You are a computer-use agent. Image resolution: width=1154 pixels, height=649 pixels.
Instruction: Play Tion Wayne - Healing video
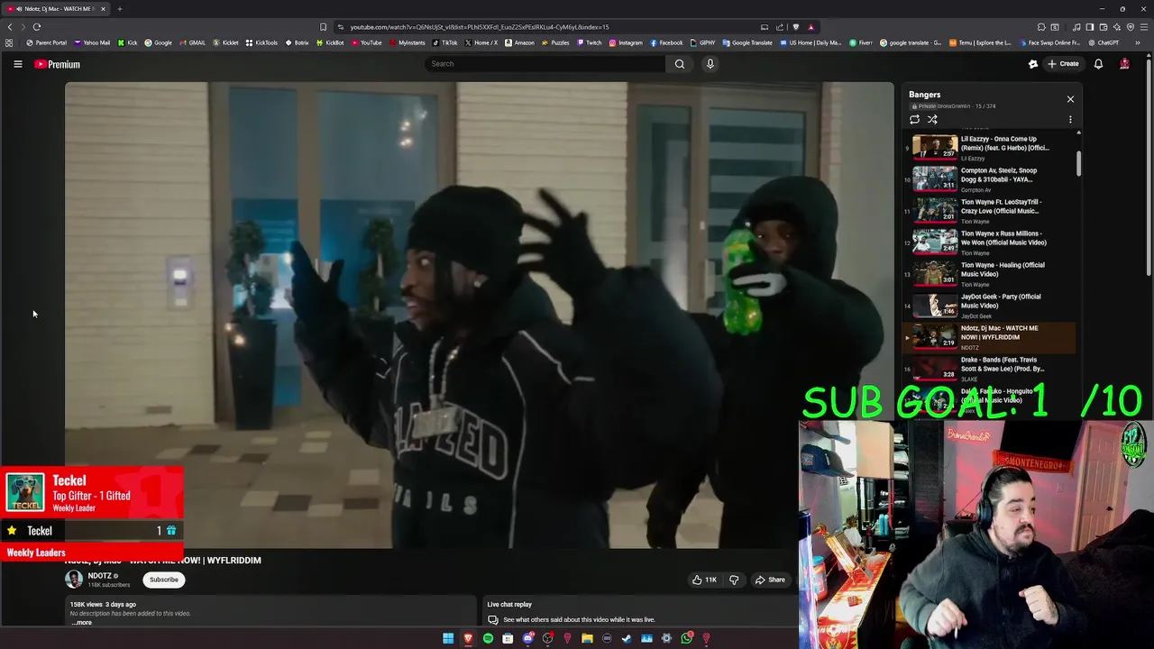click(989, 274)
